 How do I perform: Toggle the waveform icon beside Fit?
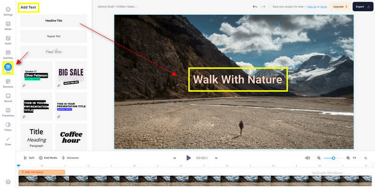pyautogui.click(x=366, y=158)
